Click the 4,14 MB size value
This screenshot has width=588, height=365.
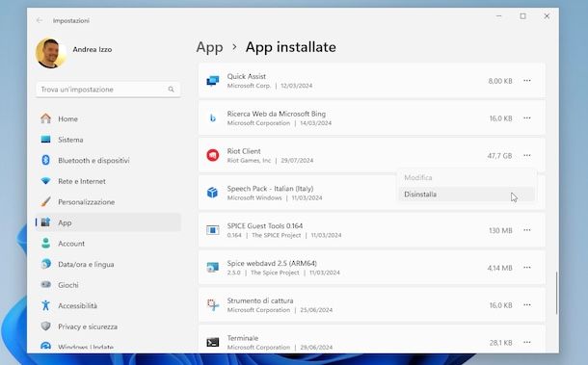(x=499, y=268)
